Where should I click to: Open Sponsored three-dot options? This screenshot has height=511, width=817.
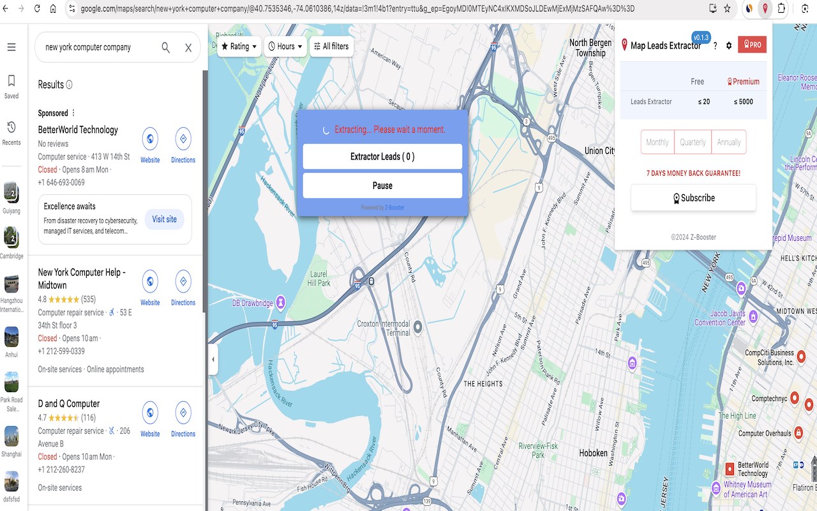[73, 113]
